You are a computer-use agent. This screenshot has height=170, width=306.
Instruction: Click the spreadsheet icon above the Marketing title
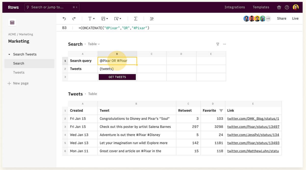pyautogui.click(x=12, y=22)
